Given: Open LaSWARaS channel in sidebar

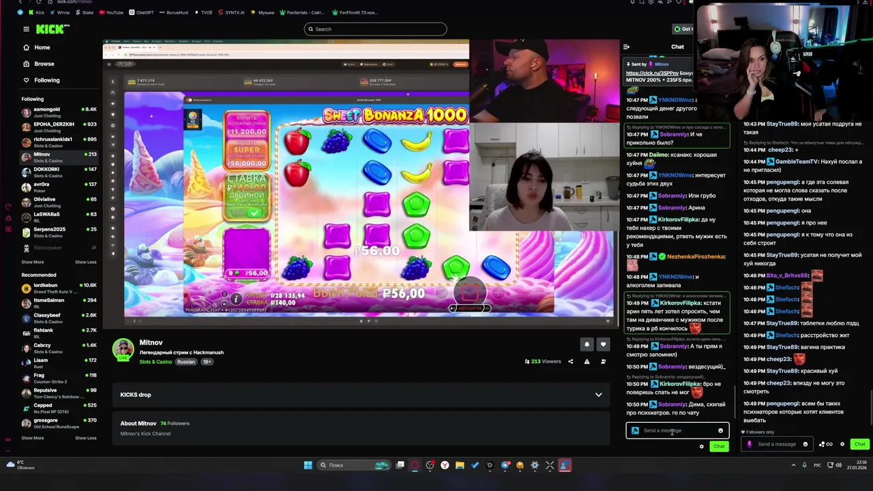Looking at the screenshot, I should click(59, 217).
